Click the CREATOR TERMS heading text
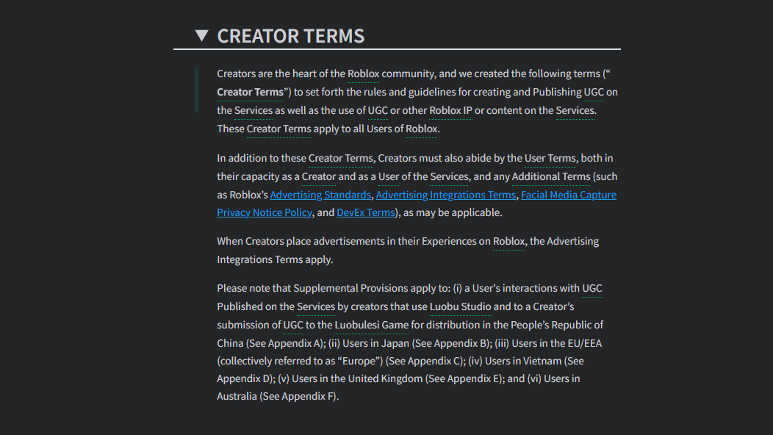This screenshot has height=435, width=773. pyautogui.click(x=291, y=36)
